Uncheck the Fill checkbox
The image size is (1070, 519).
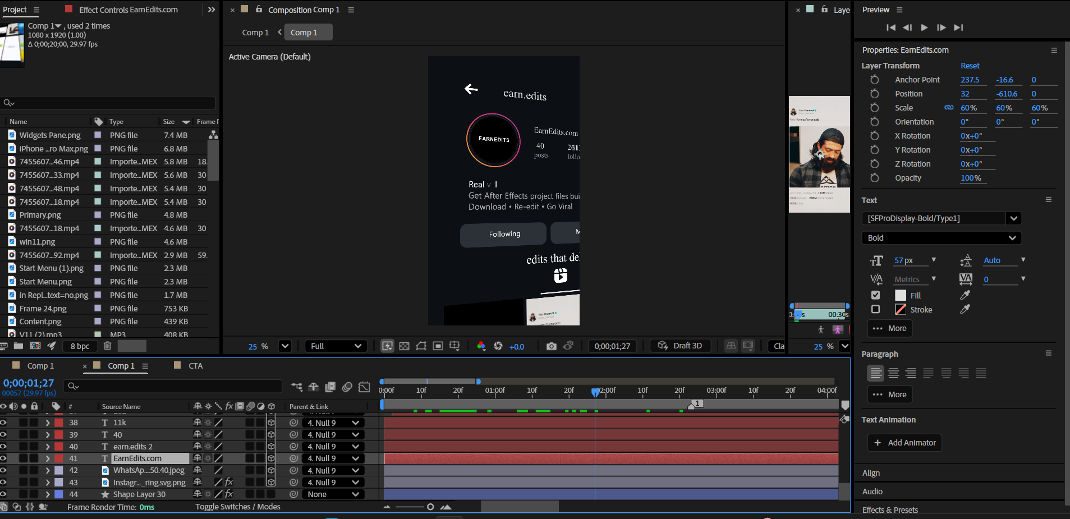875,295
